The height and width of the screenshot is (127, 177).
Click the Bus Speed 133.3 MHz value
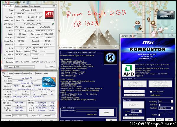point(19,108)
